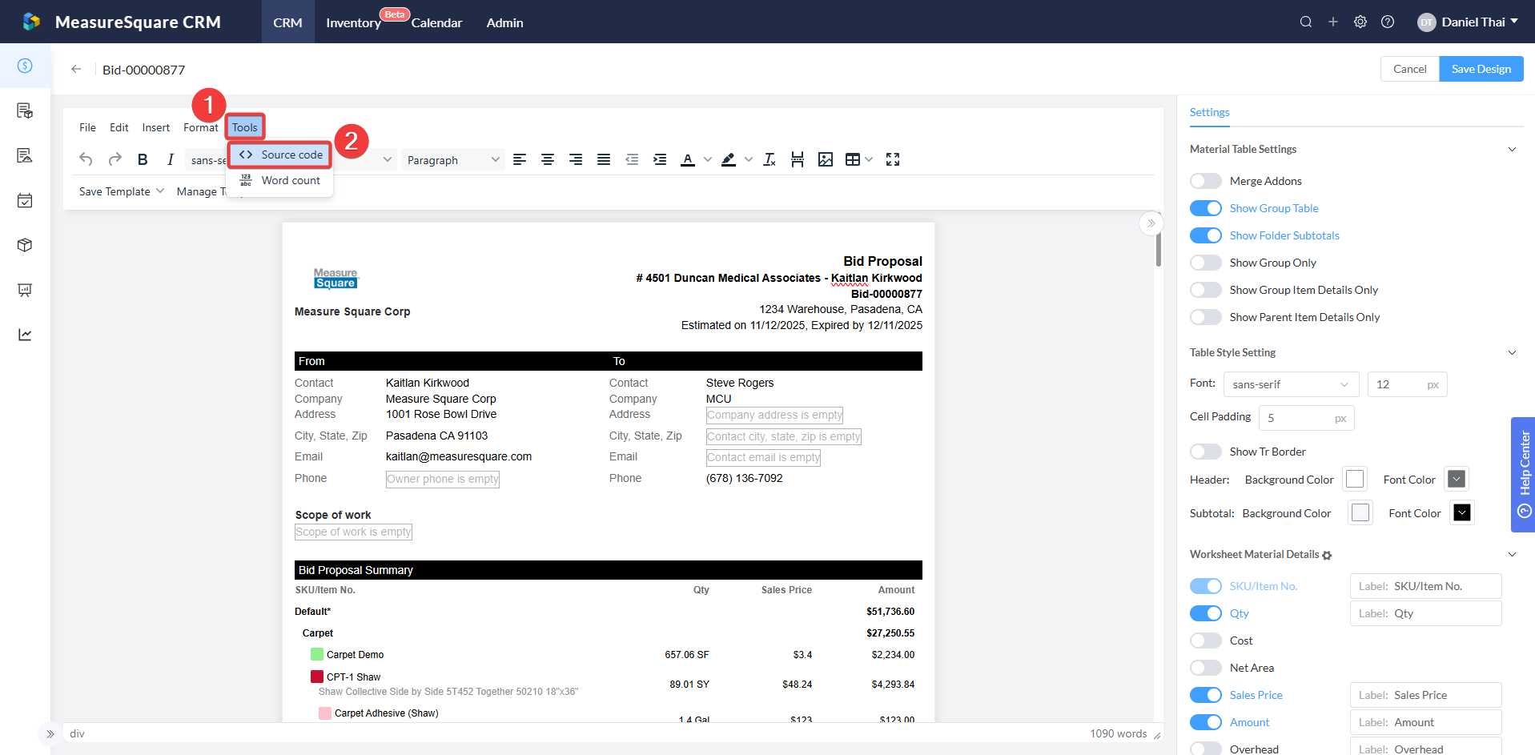Open the Daniel Thai user menu

coord(1468,22)
